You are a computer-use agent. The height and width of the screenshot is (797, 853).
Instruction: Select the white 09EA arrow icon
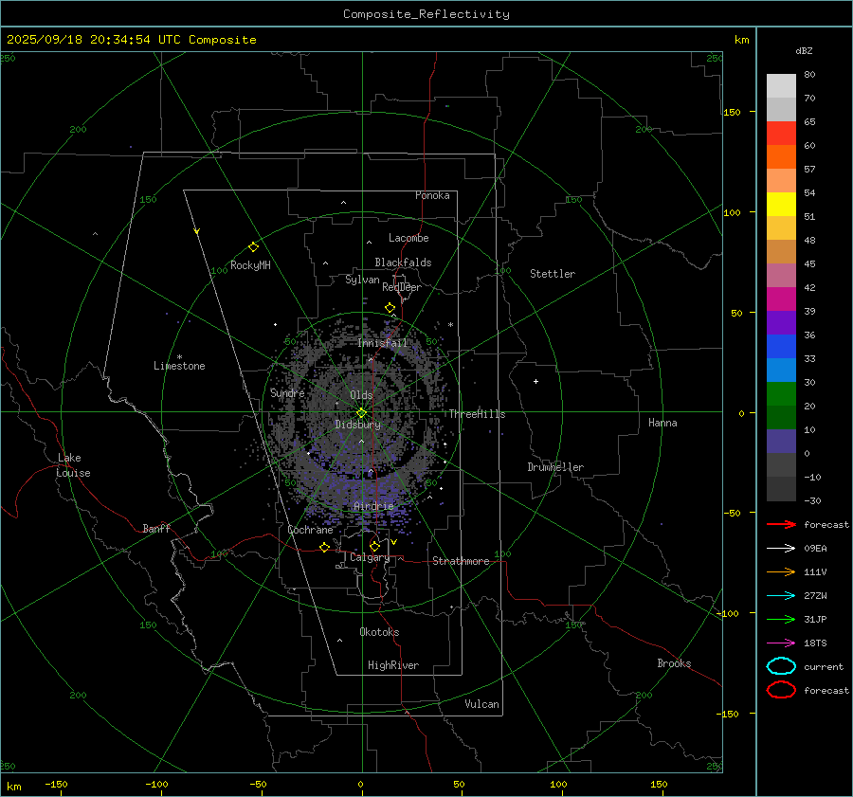781,548
